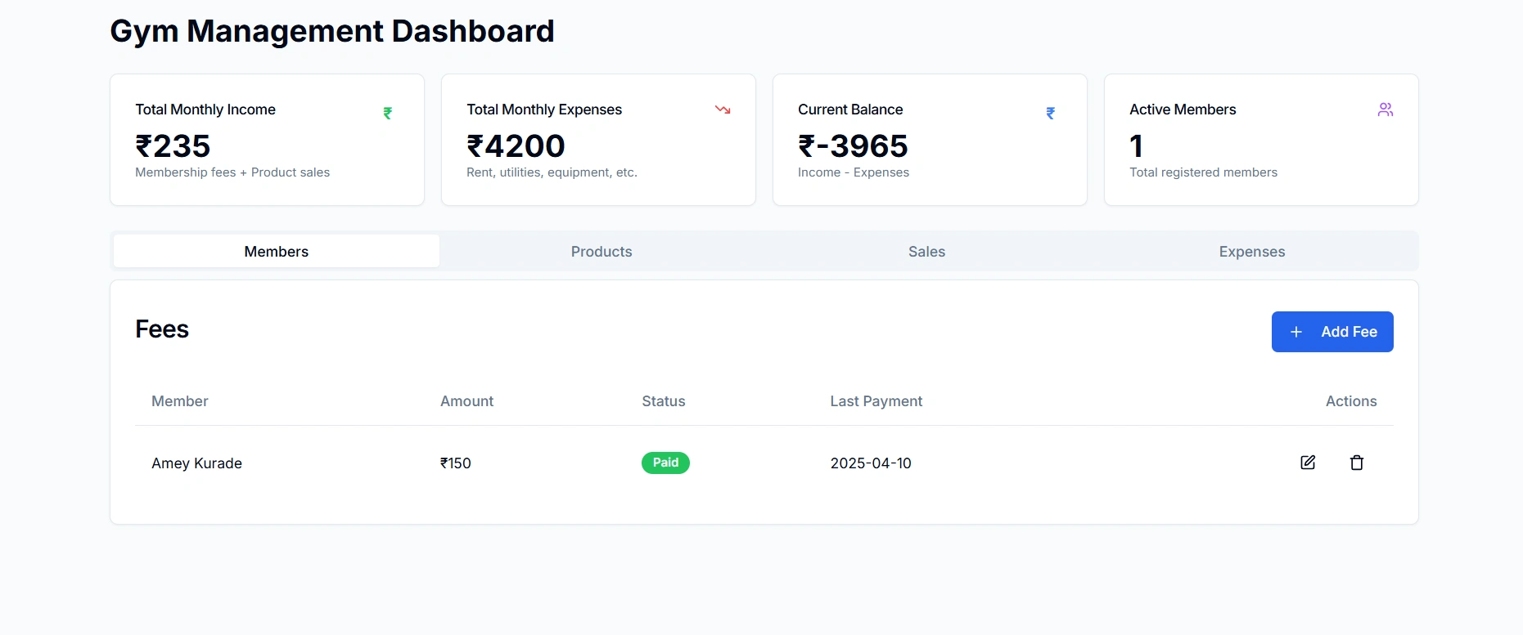The height and width of the screenshot is (635, 1523).
Task: Click the blue rupee icon on Balance card
Action: (x=1051, y=114)
